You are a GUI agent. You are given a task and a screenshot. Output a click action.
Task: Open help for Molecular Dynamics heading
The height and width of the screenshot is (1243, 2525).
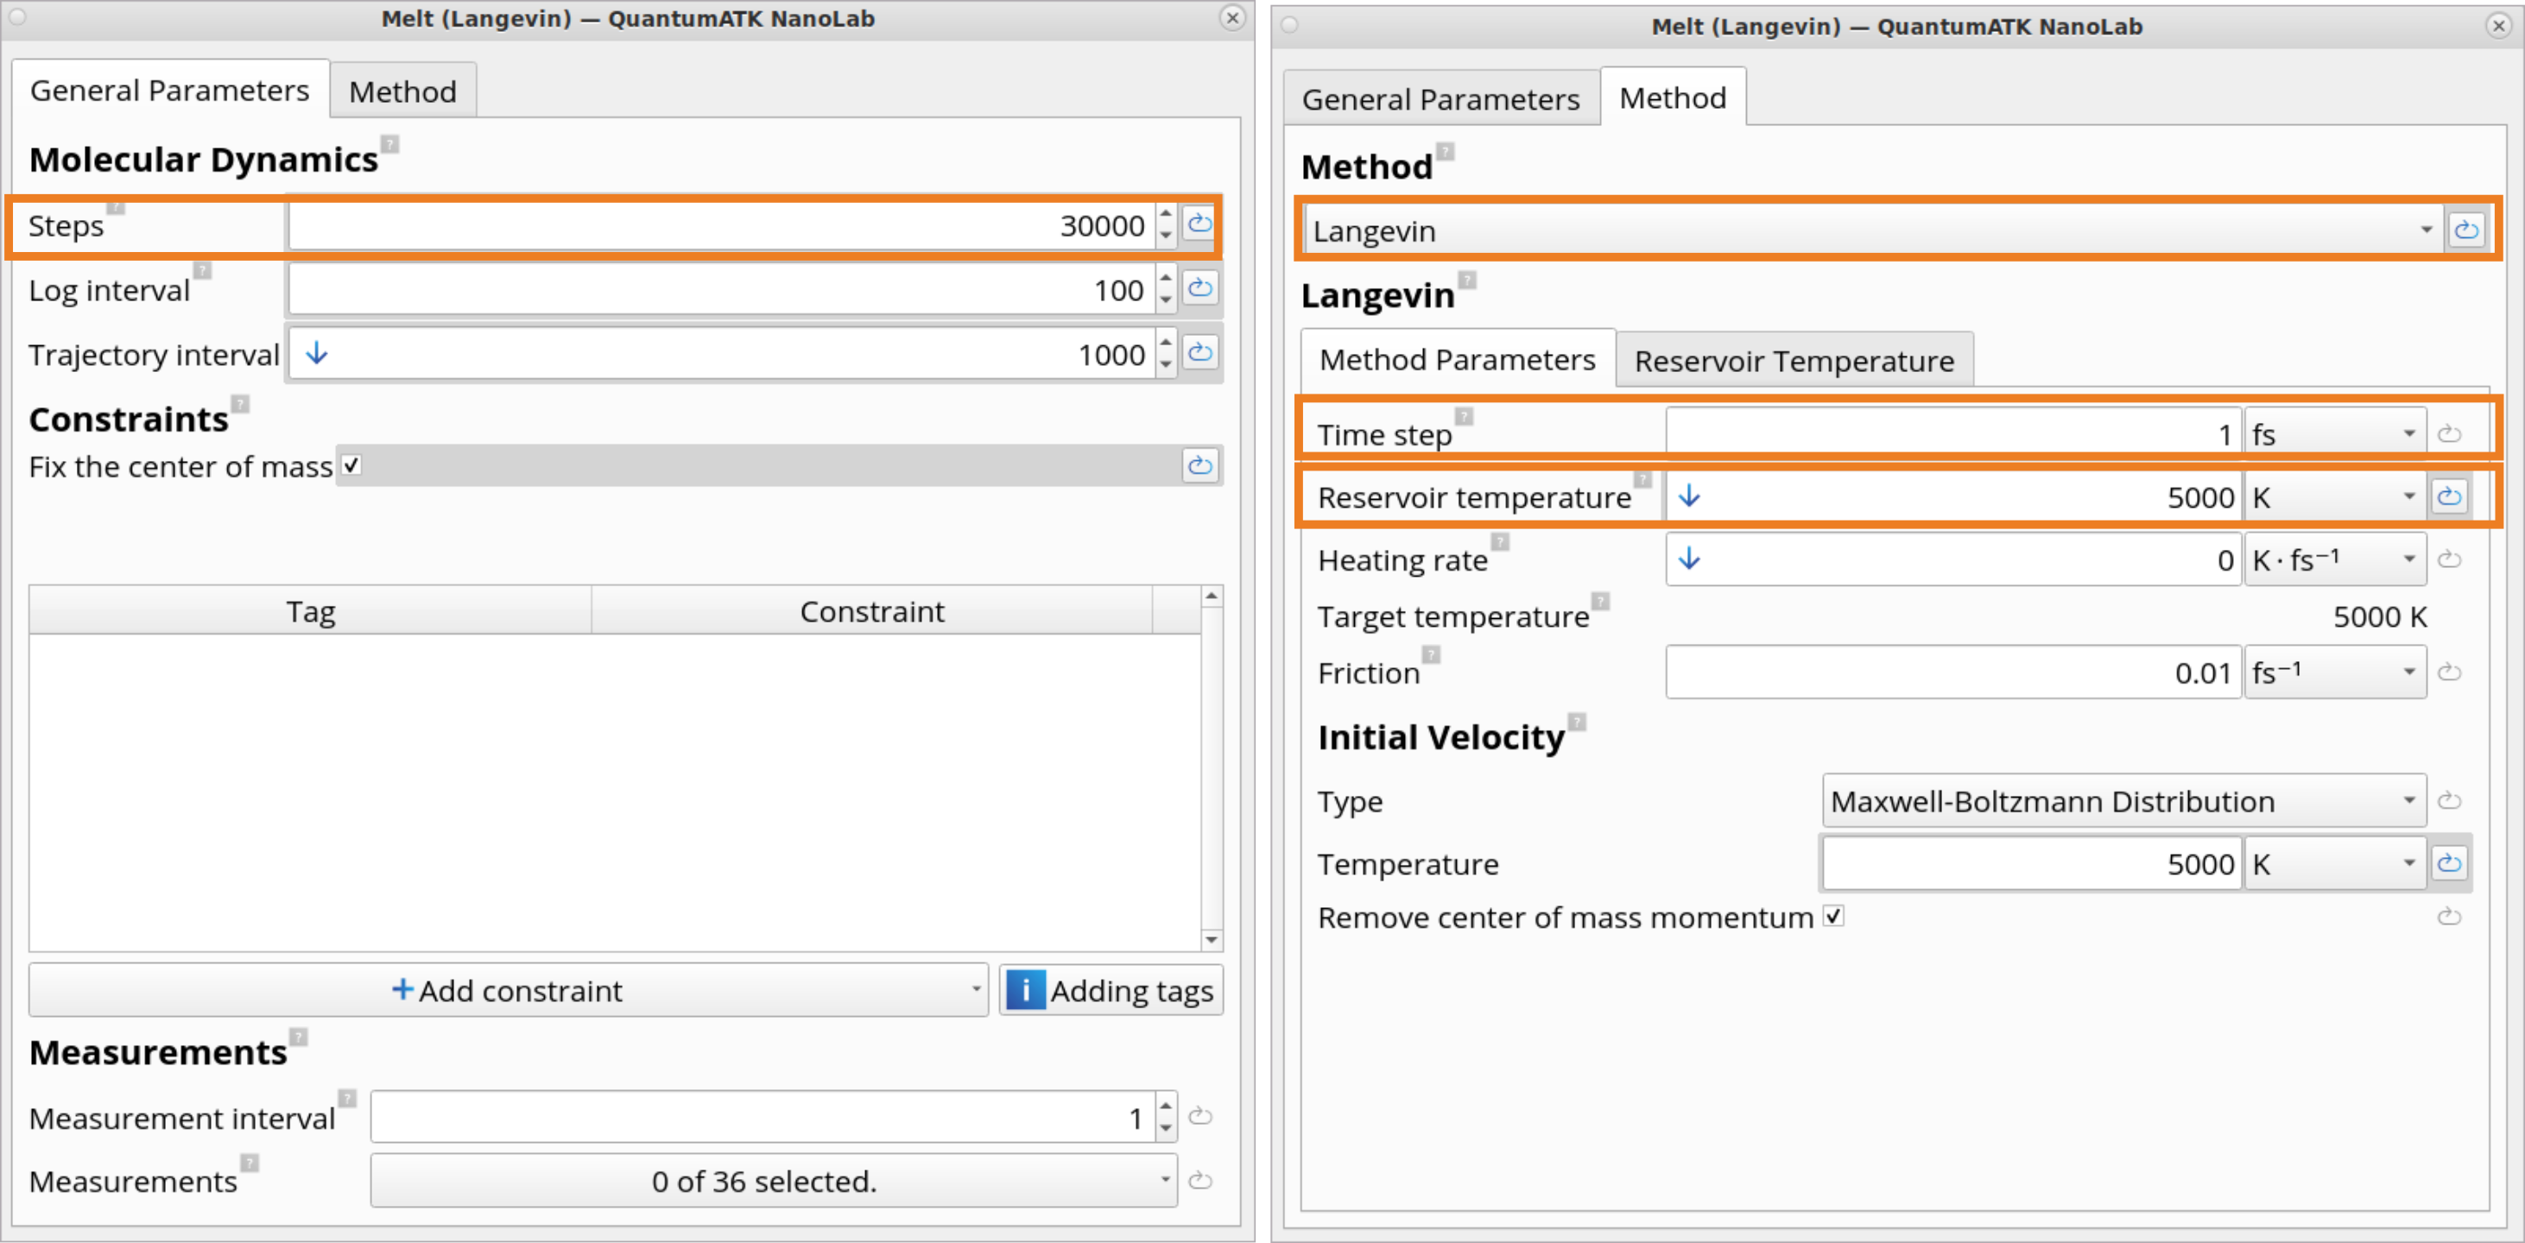[390, 144]
